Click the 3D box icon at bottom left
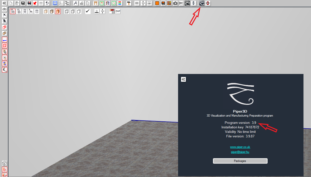Screen dimensions: 311x177 (x=5, y=163)
